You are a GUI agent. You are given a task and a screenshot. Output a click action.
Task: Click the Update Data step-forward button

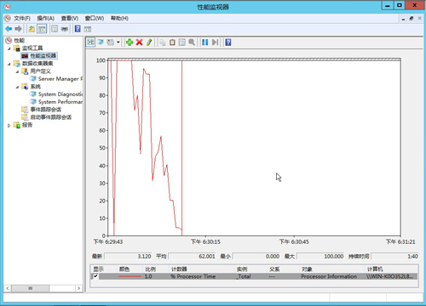(215, 42)
